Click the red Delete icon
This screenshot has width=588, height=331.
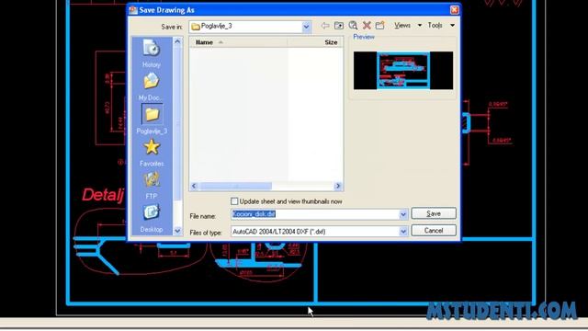[367, 26]
